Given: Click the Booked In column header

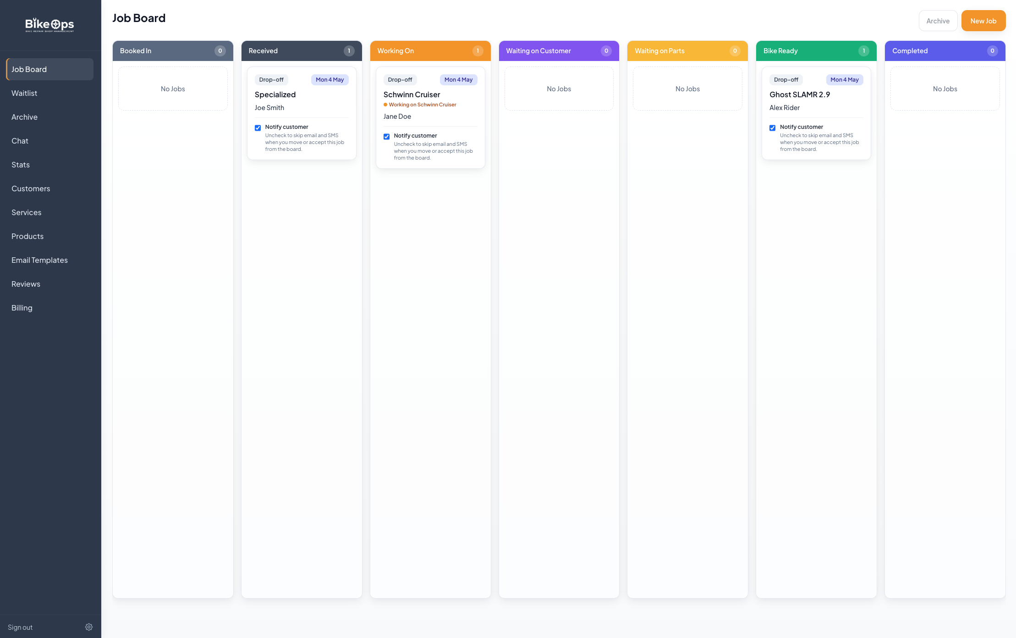Looking at the screenshot, I should click(x=173, y=51).
